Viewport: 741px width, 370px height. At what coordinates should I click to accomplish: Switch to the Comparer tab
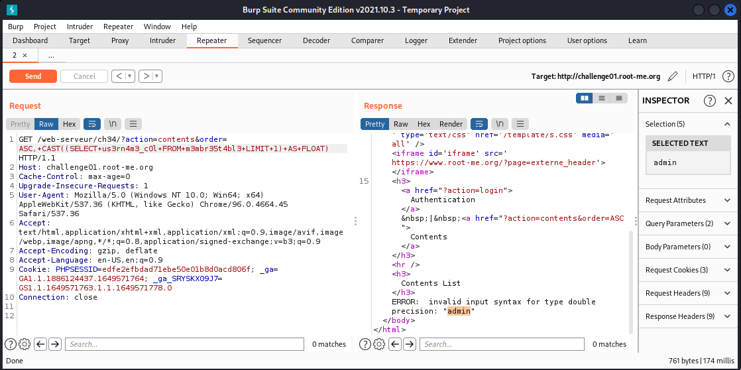tap(368, 40)
